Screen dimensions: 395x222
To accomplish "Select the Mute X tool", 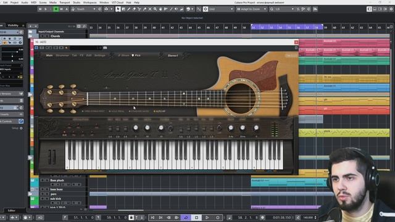I will pyautogui.click(x=150, y=9).
